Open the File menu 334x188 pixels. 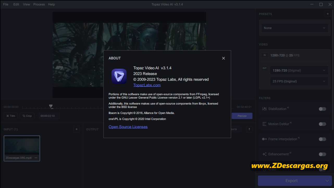click(x=5, y=4)
